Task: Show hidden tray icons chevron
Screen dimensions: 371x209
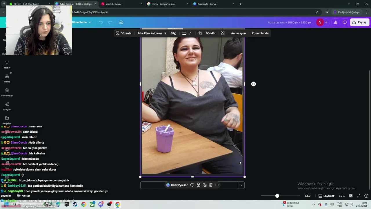Action: (313, 204)
